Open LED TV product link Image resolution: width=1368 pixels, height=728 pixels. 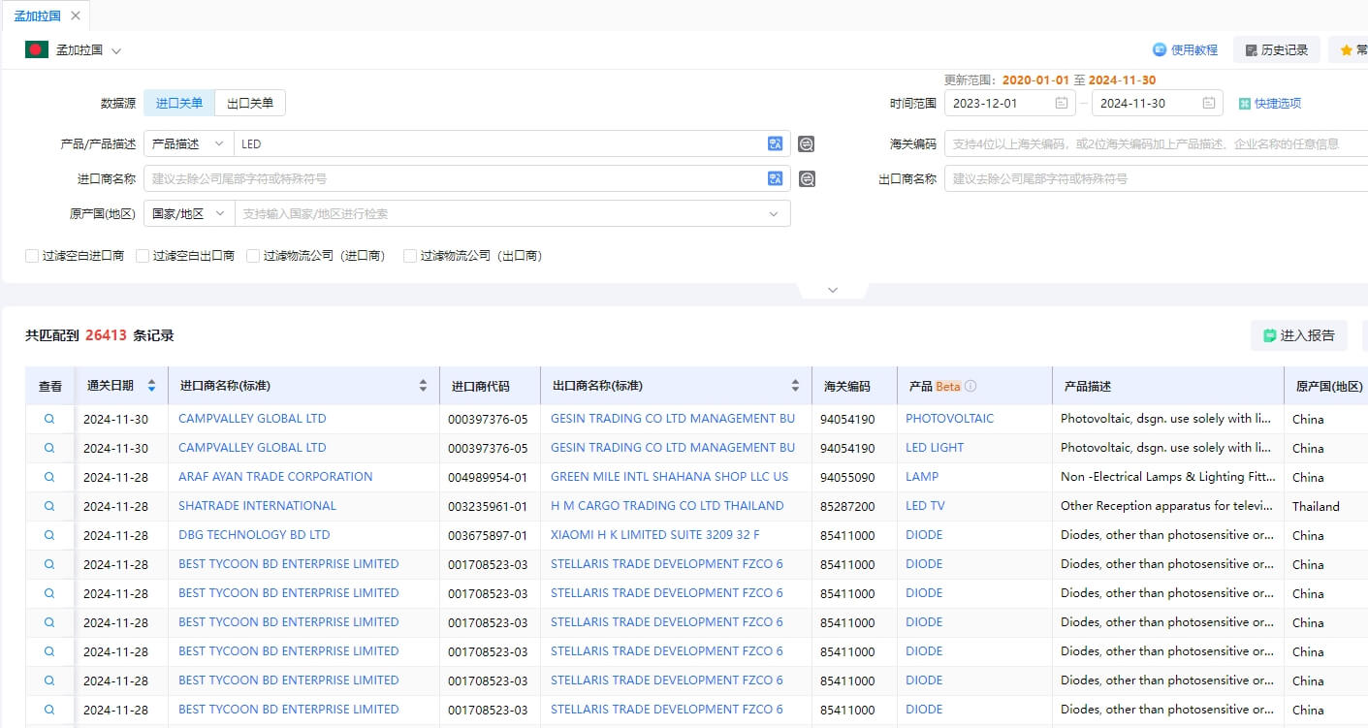click(x=925, y=505)
